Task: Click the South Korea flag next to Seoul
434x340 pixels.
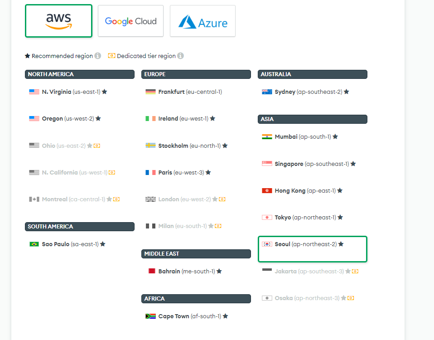Action: click(x=267, y=244)
